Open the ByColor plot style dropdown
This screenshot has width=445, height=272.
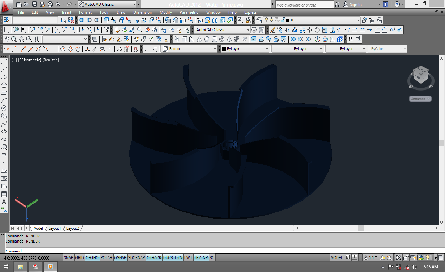point(387,49)
